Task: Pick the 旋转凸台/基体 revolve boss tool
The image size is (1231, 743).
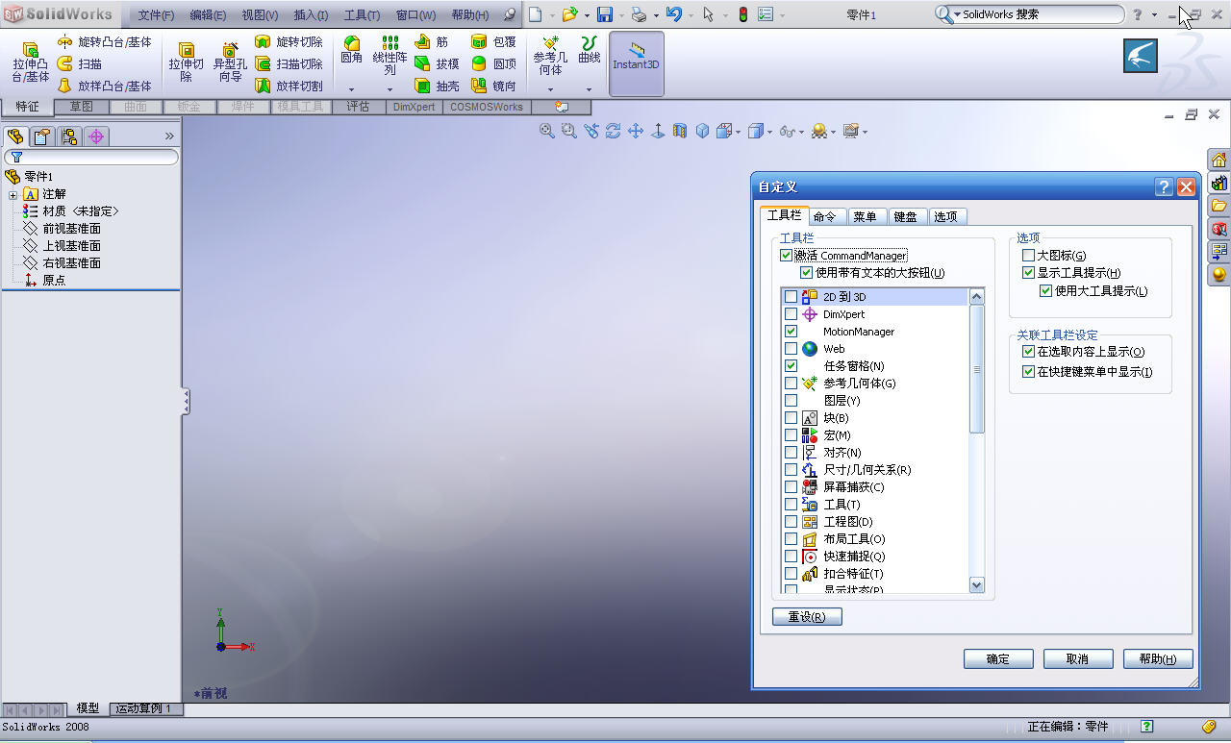Action: pos(104,42)
